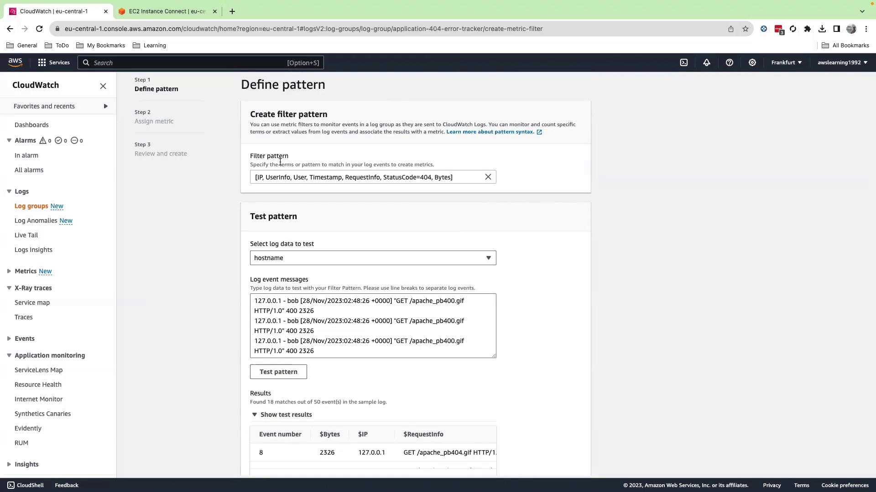The width and height of the screenshot is (876, 492).
Task: Open the Frankfurt region selector
Action: coord(786,63)
